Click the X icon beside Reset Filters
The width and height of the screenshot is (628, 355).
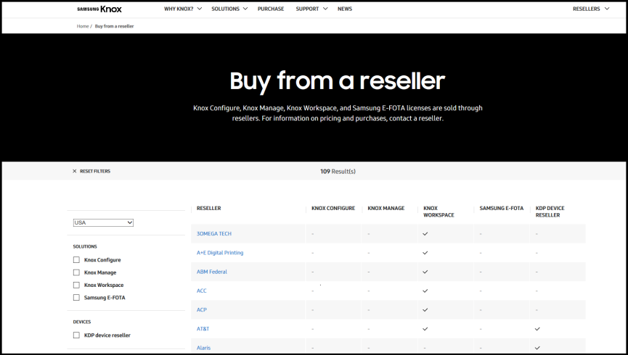pyautogui.click(x=75, y=171)
